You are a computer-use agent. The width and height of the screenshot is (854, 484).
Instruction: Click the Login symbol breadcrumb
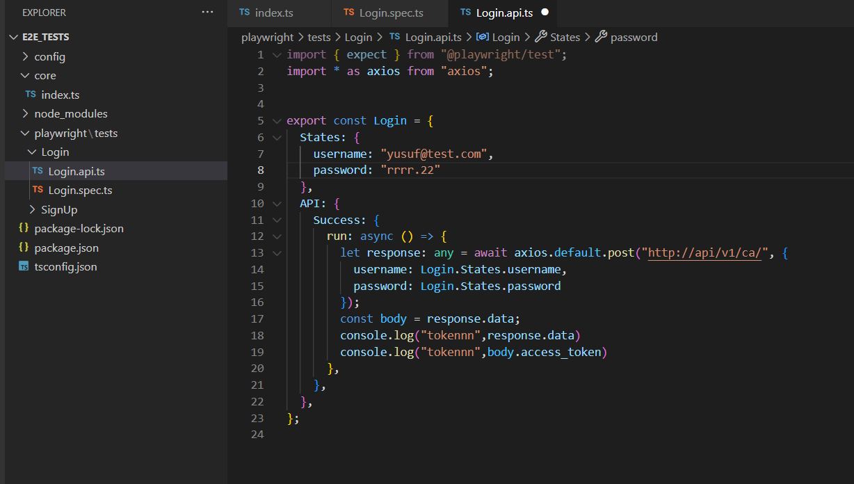pos(506,37)
